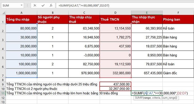Image resolution: width=194 pixels, height=104 pixels.
Task: Select row 1 header
Action: (3, 19)
